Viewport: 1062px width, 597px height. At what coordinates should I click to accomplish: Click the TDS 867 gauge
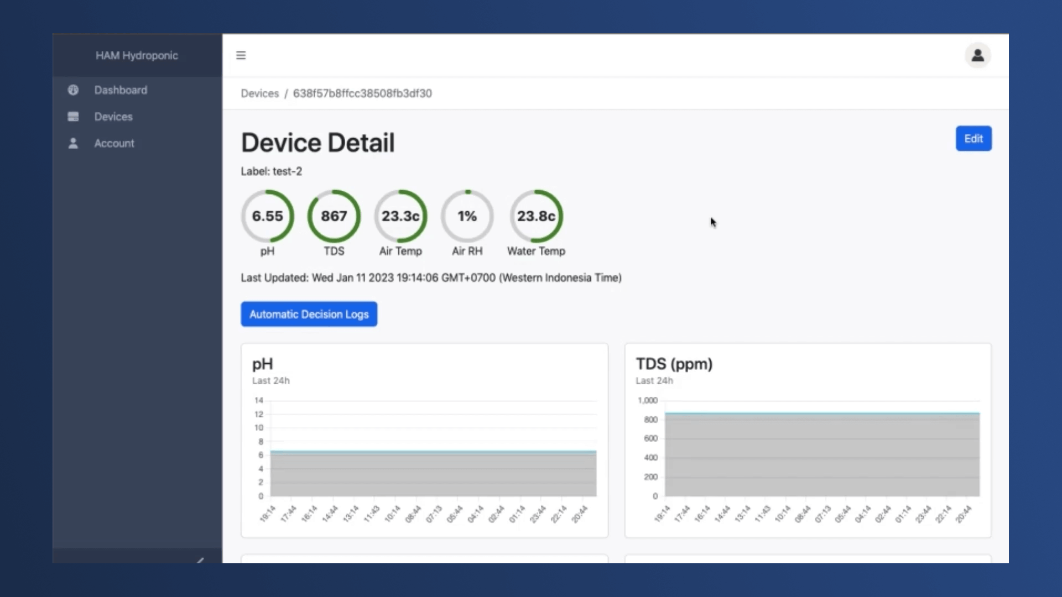334,216
